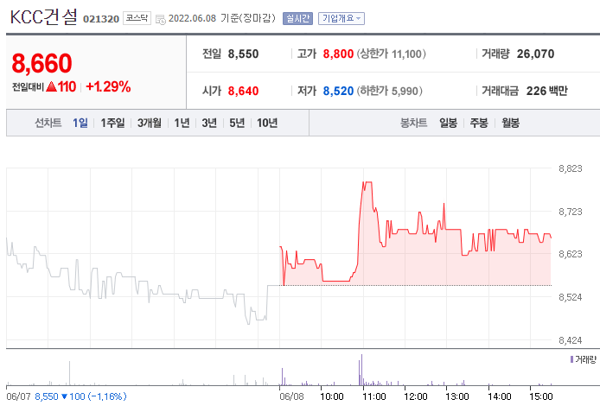Click the 8,823 price axis label
The image size is (600, 412).
(x=570, y=168)
